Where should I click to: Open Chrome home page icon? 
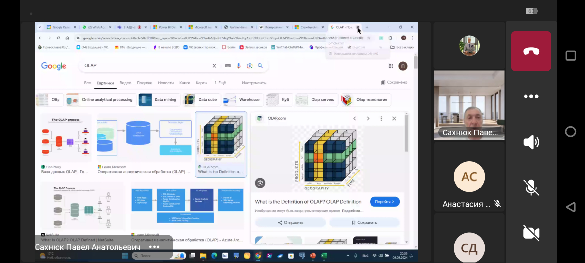pyautogui.click(x=67, y=38)
